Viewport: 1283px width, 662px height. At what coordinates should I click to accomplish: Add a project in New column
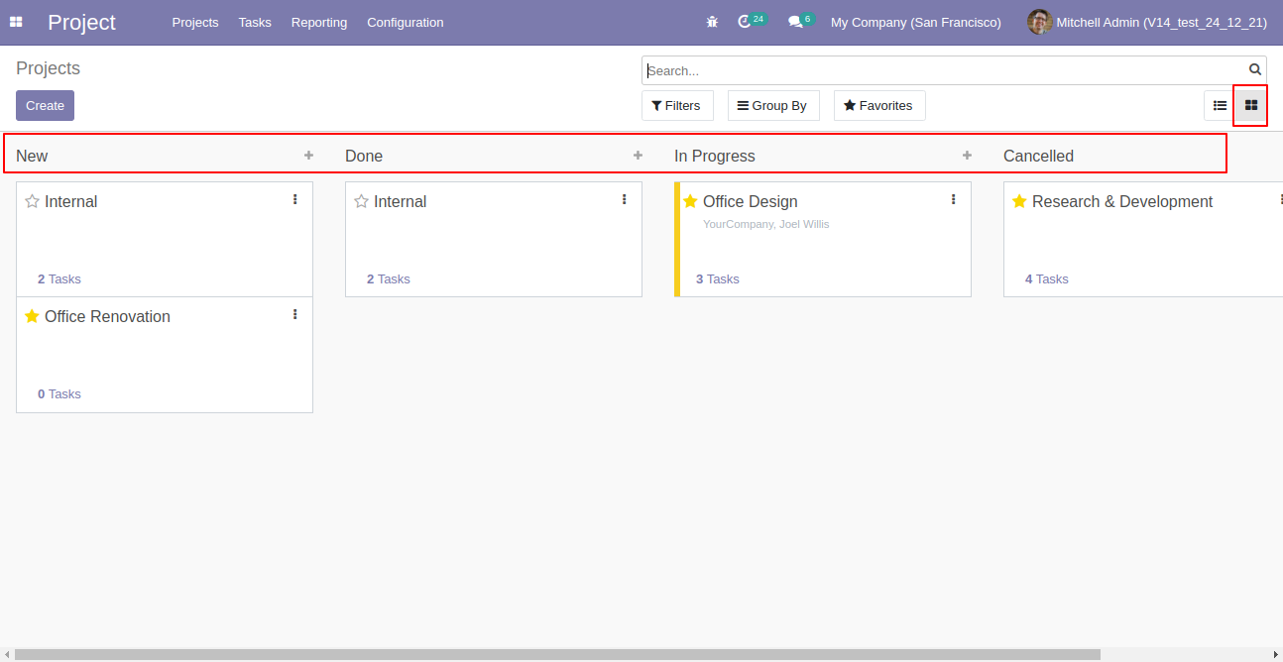[308, 156]
